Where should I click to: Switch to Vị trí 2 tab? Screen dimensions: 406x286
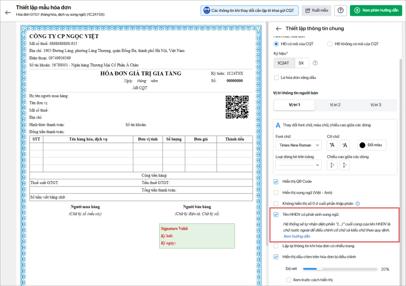pos(335,105)
